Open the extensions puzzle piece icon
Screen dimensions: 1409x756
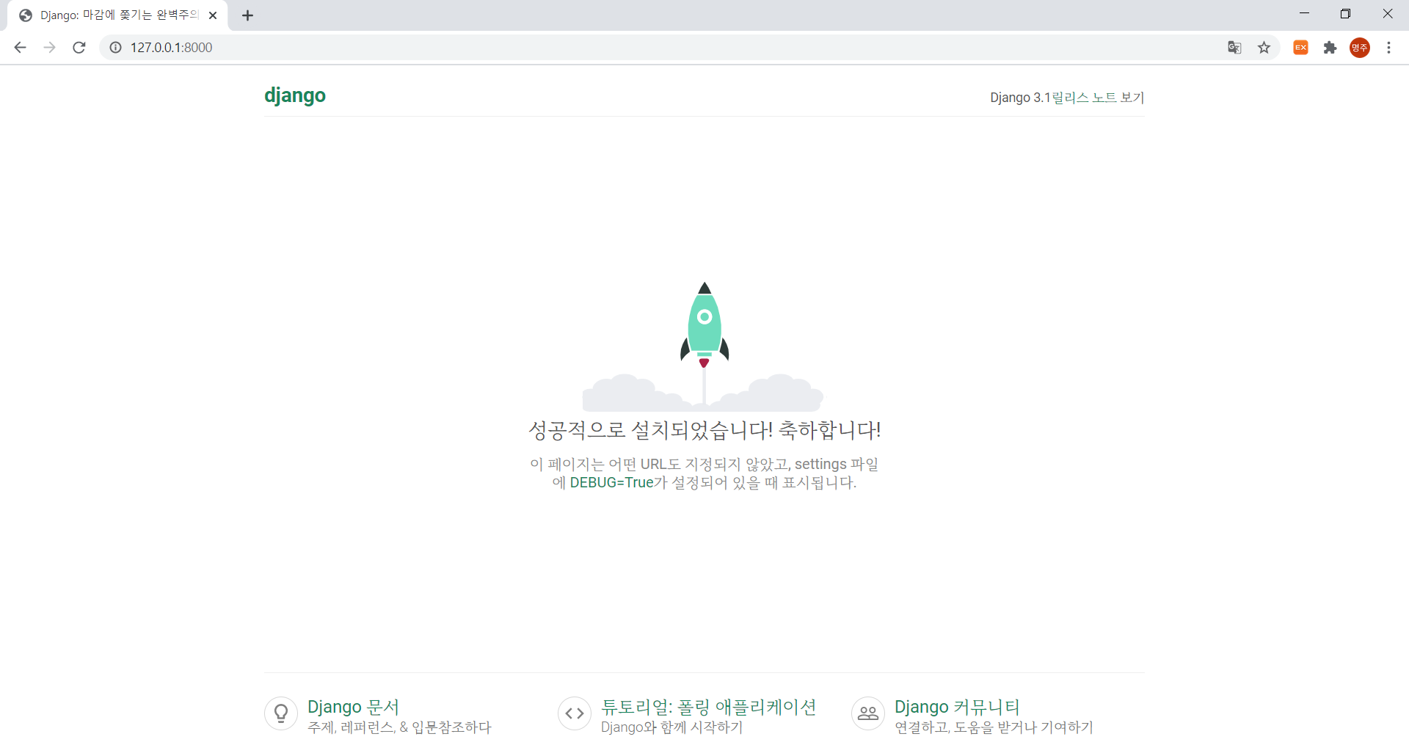pos(1330,47)
